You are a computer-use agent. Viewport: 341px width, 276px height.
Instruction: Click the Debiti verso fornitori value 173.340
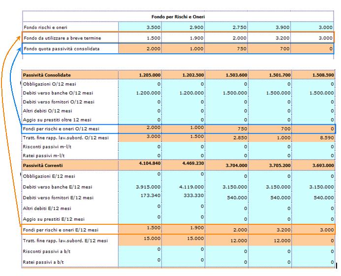pyautogui.click(x=151, y=195)
